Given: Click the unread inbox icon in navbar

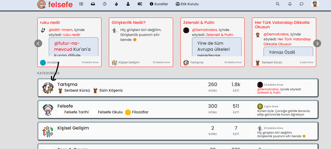Looking at the screenshot, I should point(93,4).
